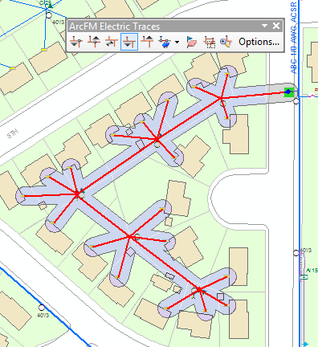The height and width of the screenshot is (347, 318).
Task: Click the select trace results dashed-box icon
Action: pos(210,42)
